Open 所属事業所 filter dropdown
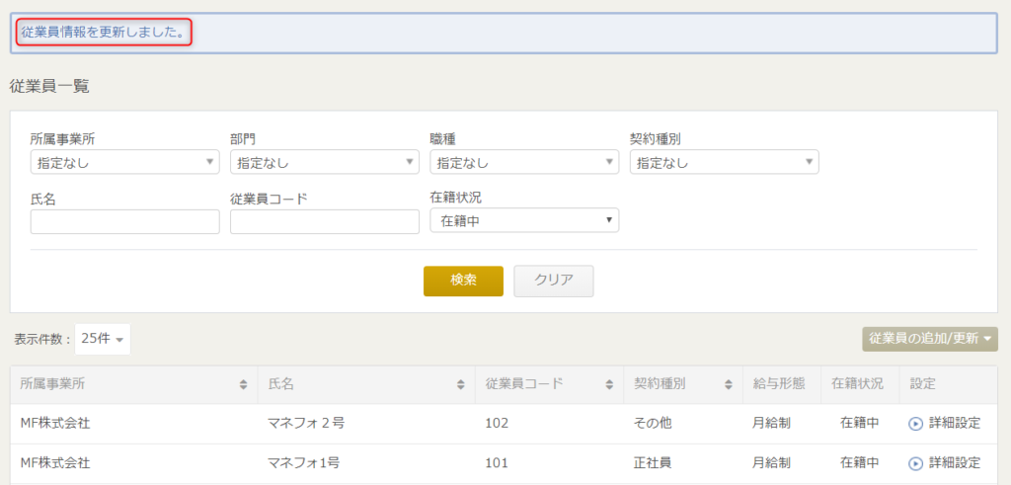The width and height of the screenshot is (1011, 485). (124, 163)
